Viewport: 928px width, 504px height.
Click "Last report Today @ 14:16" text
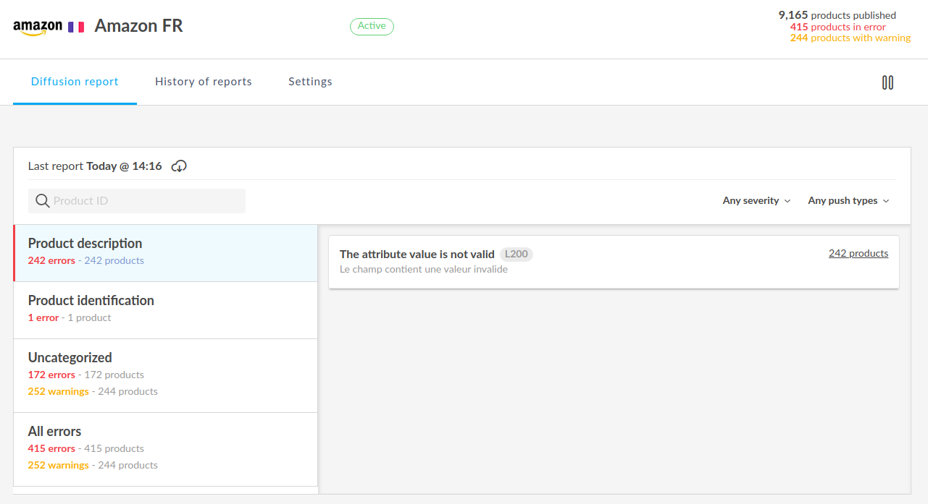click(95, 166)
